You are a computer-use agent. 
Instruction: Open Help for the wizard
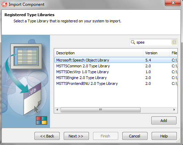(164, 136)
